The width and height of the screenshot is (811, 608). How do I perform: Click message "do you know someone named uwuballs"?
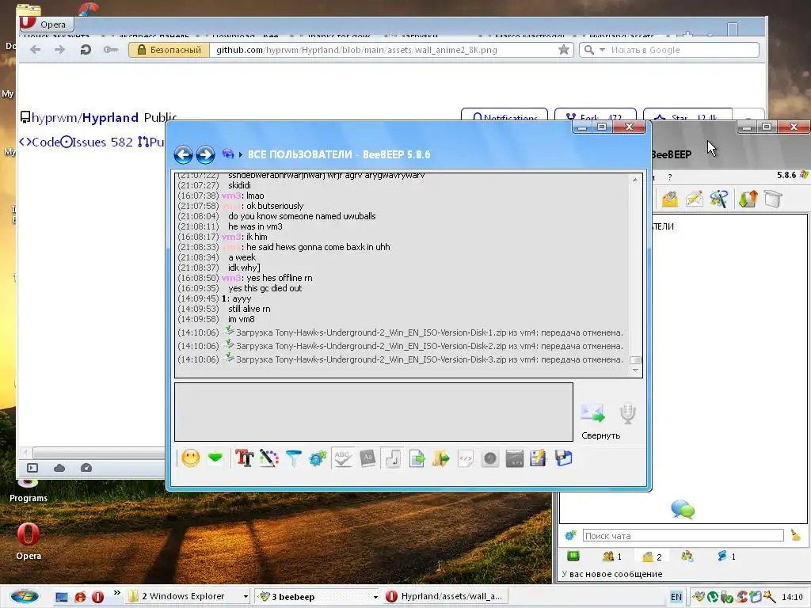click(x=302, y=216)
